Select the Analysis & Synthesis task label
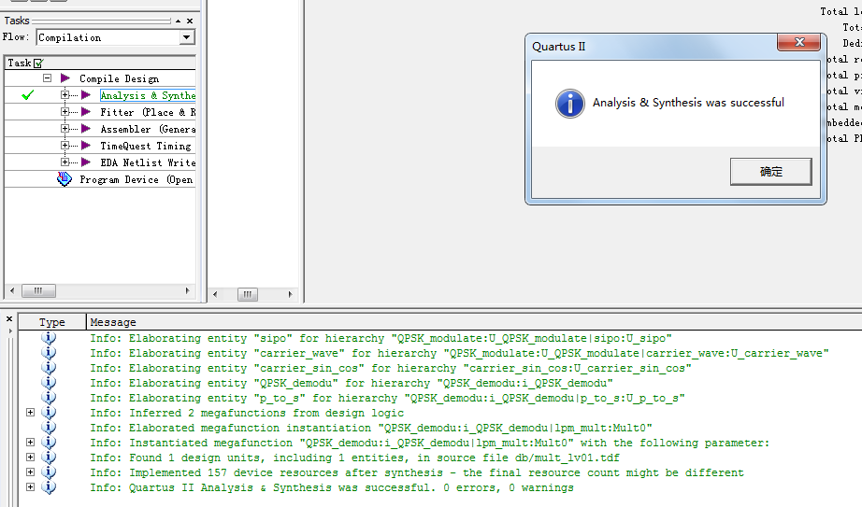 (148, 95)
